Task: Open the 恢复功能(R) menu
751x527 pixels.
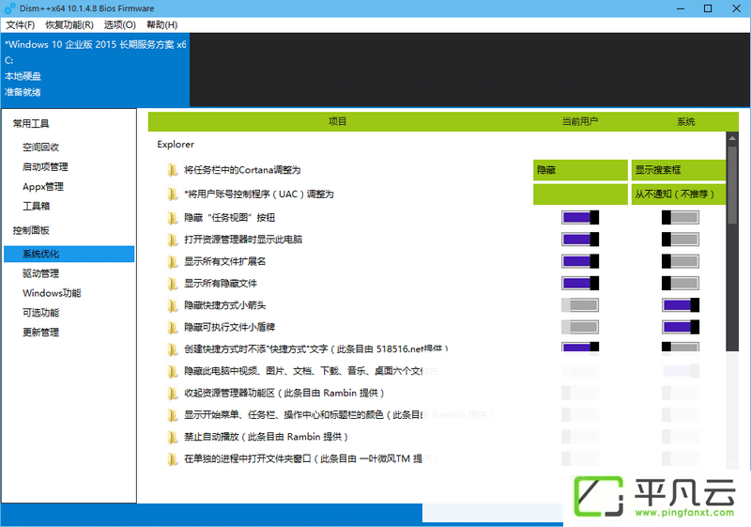Action: pyautogui.click(x=69, y=25)
